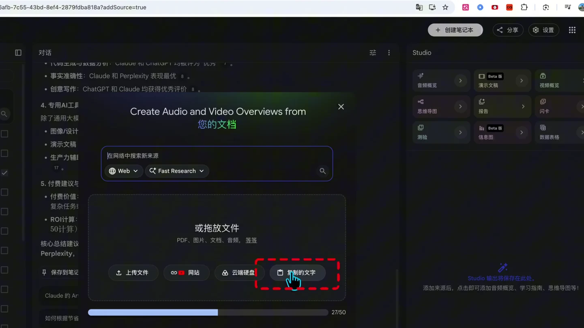Open browser media controls icon
The width and height of the screenshot is (584, 328).
point(567,7)
